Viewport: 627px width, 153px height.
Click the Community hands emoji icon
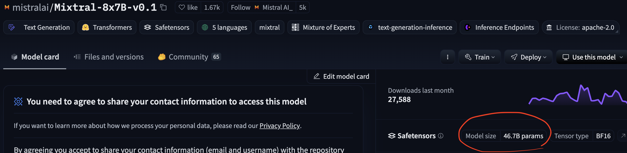(x=162, y=57)
